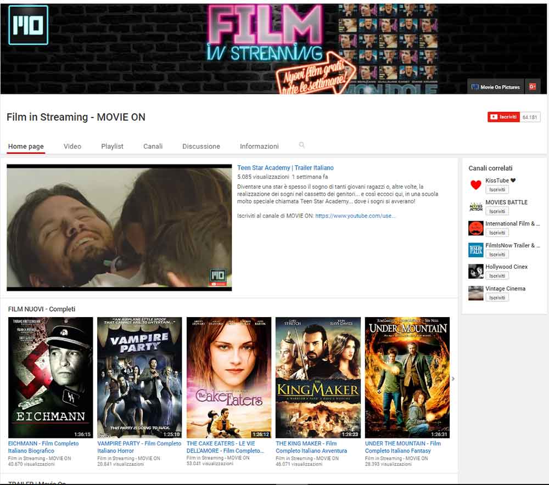The image size is (549, 485).
Task: Click the MO channel logo in the banner
Action: coord(28,25)
